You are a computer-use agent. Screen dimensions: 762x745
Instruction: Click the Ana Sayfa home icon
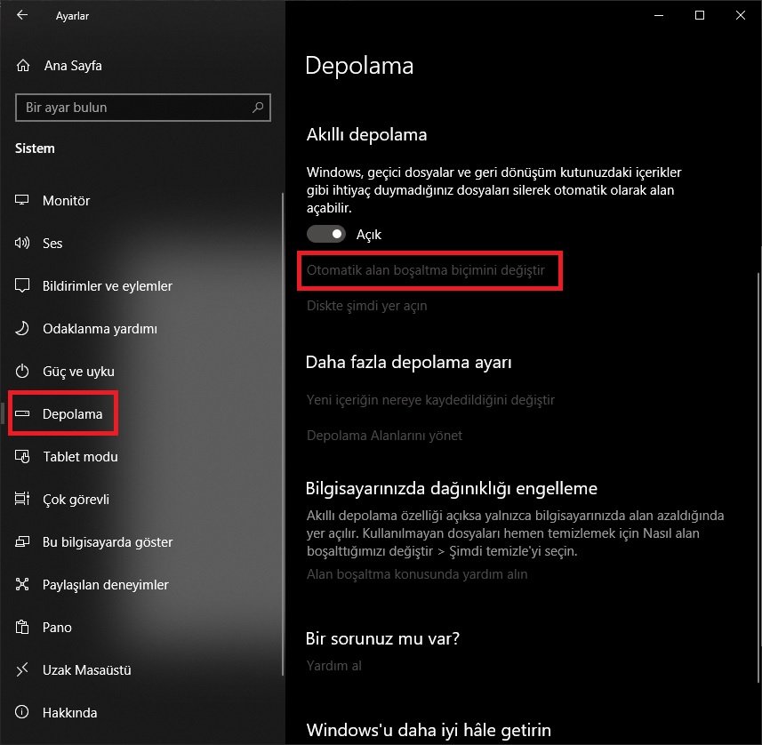click(x=24, y=66)
